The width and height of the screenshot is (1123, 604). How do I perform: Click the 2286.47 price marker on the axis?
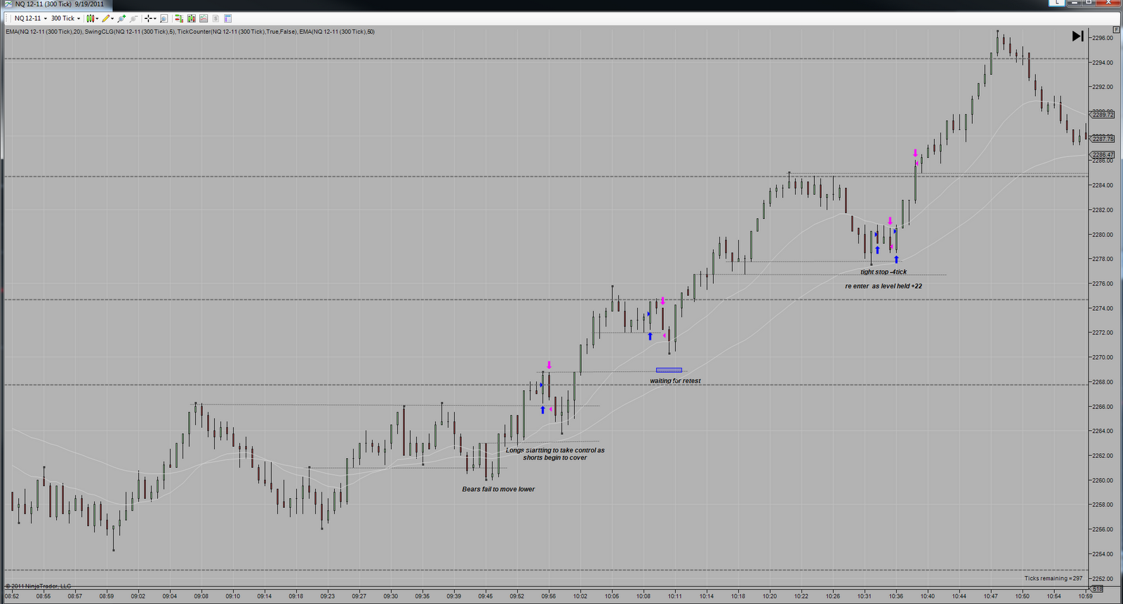(1103, 154)
